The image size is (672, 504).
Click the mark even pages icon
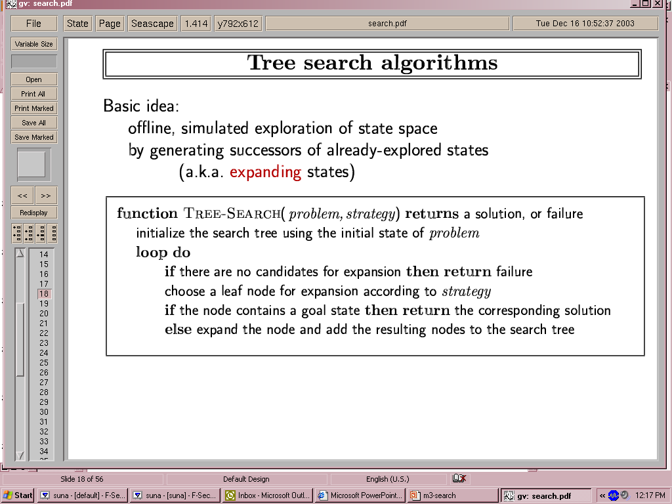pos(29,233)
